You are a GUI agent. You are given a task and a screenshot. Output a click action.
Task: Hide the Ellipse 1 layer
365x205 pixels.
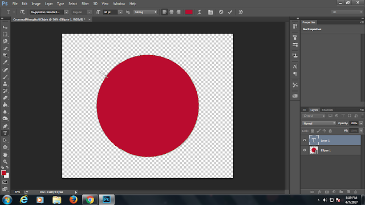[305, 150]
